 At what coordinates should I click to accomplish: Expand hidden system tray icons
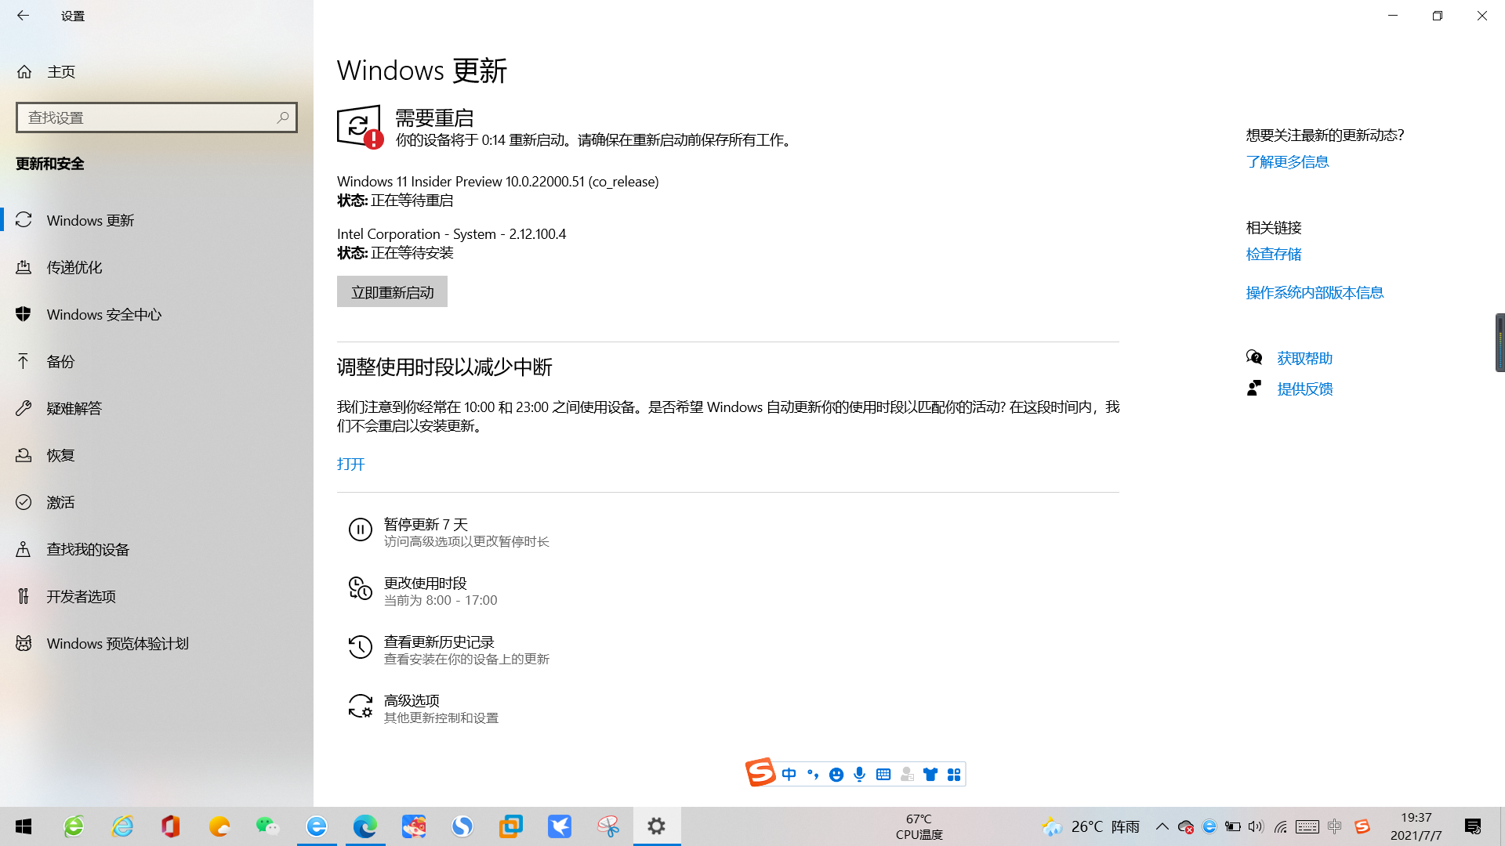pyautogui.click(x=1162, y=826)
